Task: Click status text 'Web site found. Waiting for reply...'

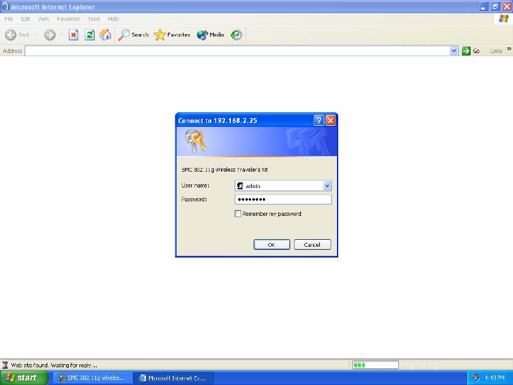Action: click(x=54, y=365)
